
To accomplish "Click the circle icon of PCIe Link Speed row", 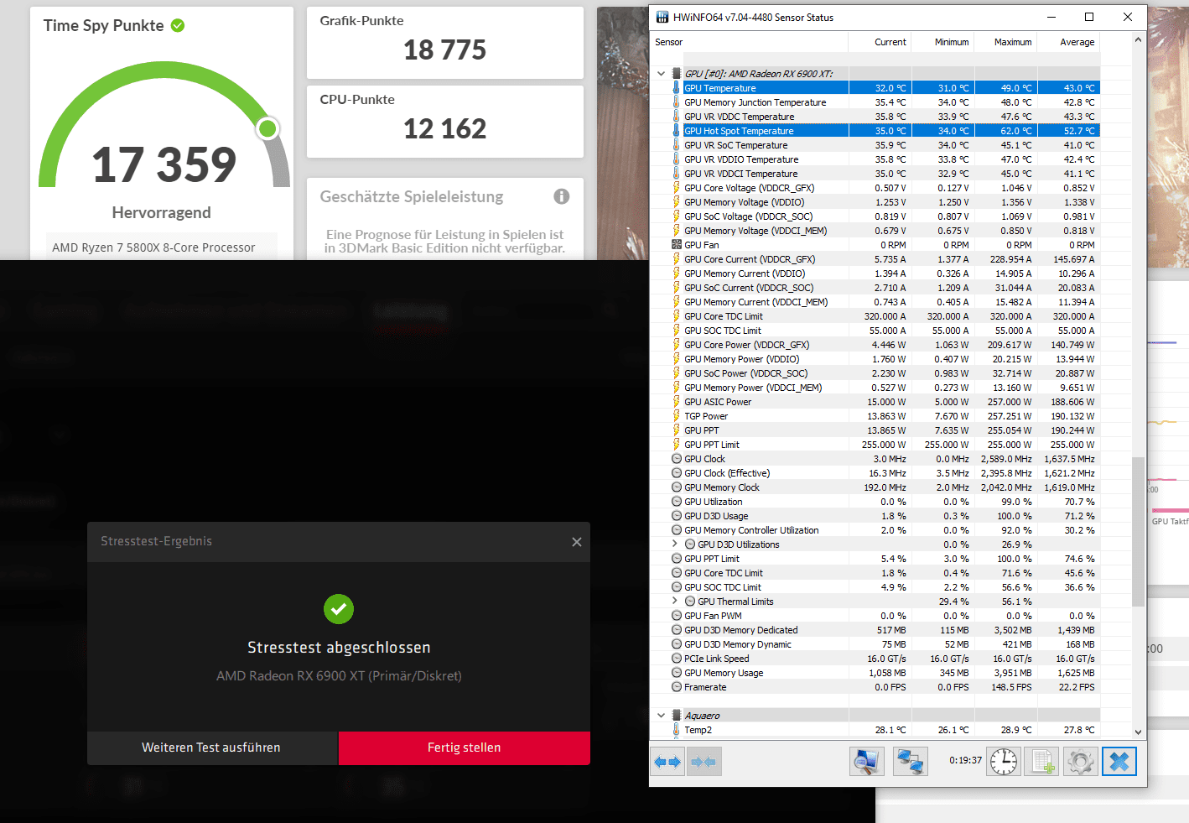I will (x=677, y=659).
